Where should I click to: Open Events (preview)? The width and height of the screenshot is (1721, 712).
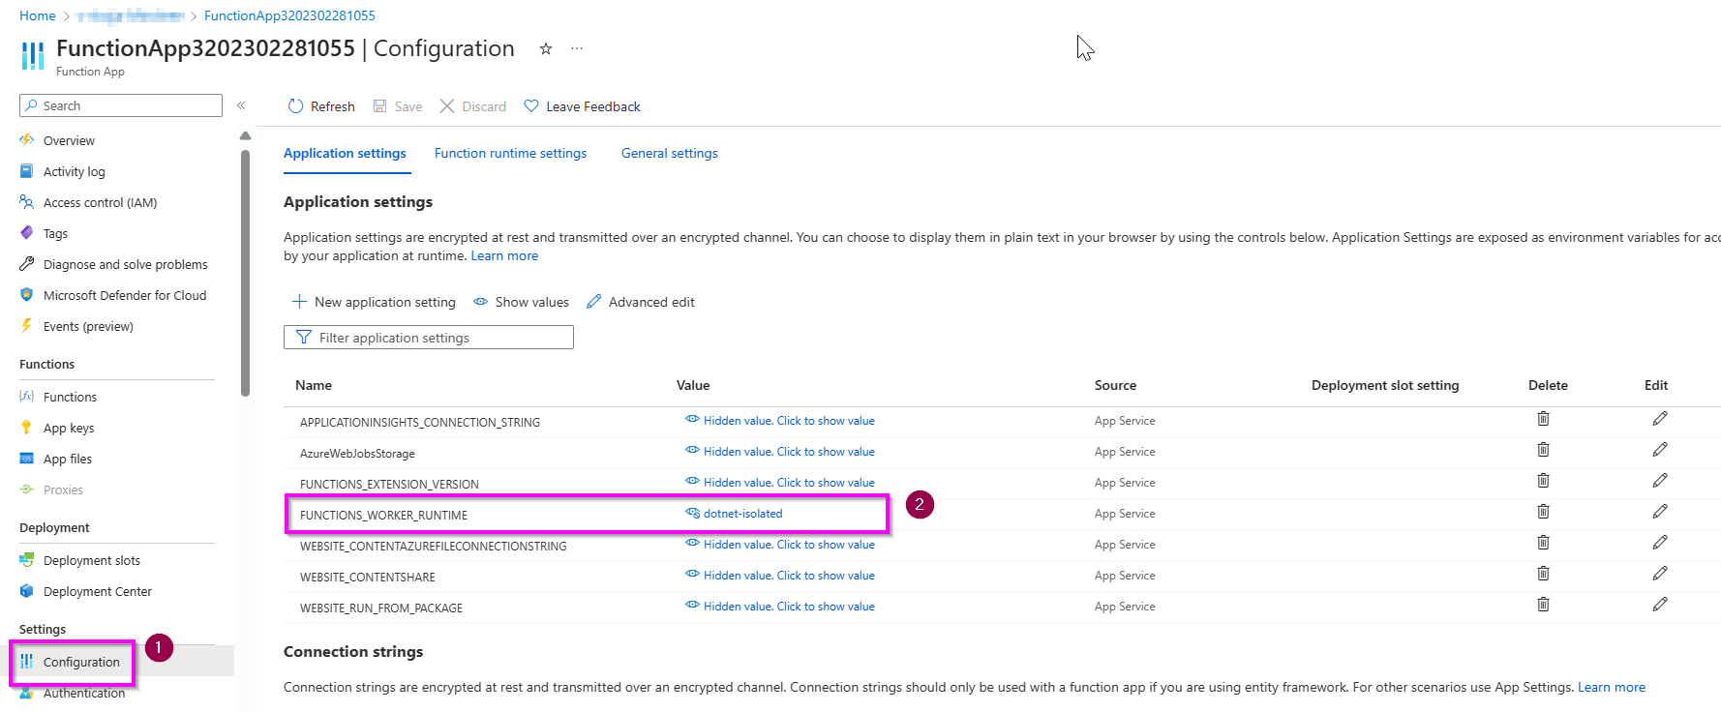[x=88, y=326]
